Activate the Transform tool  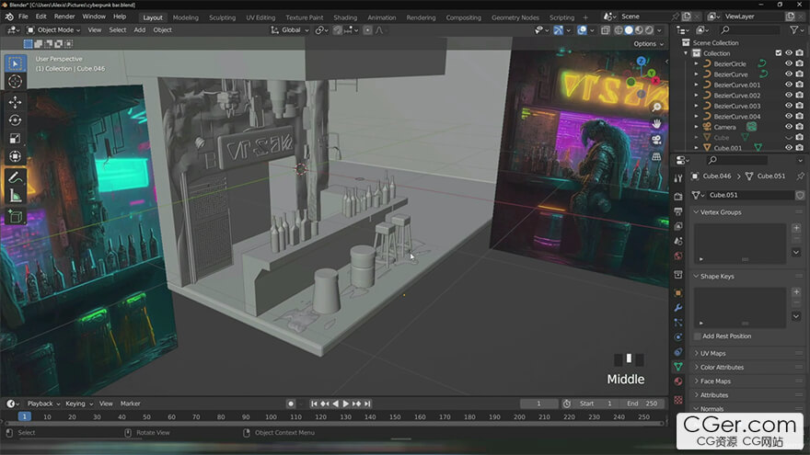point(15,156)
